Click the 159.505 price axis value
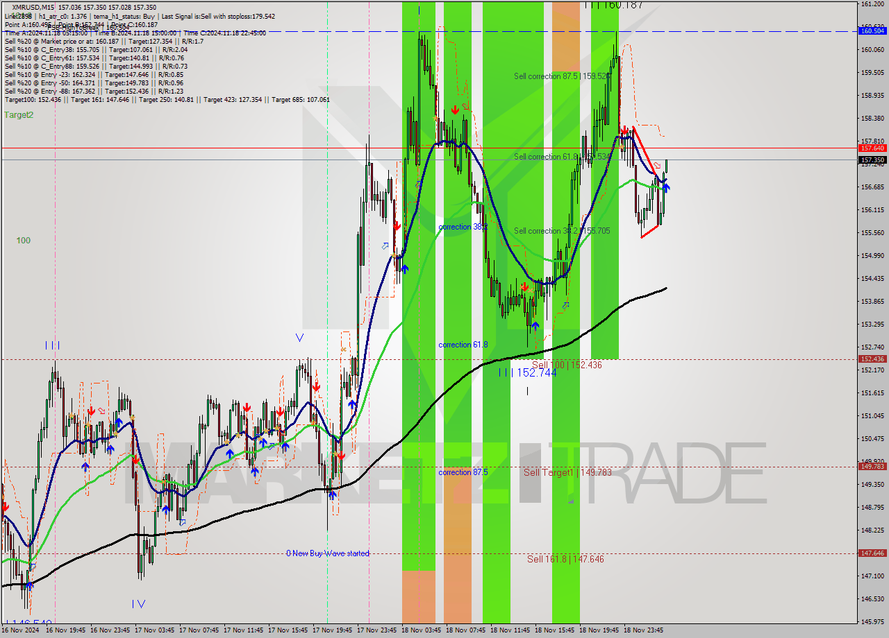The image size is (889, 638). (x=872, y=73)
